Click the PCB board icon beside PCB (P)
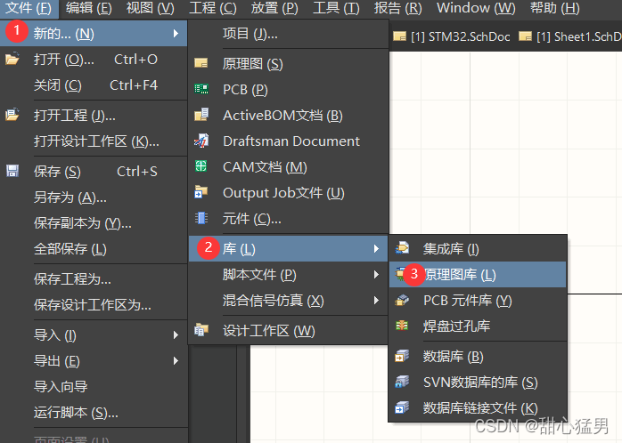Image resolution: width=622 pixels, height=443 pixels. [201, 89]
